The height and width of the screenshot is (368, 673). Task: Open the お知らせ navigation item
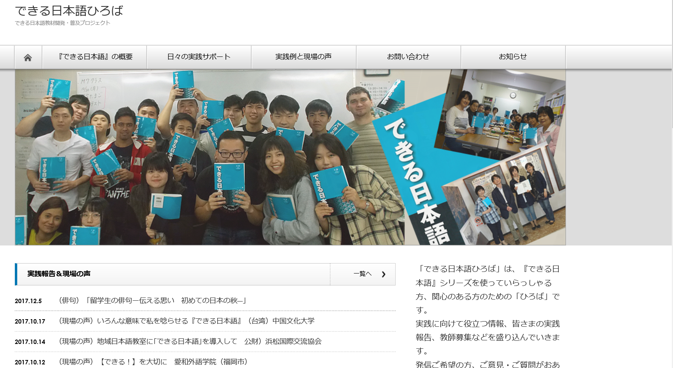tap(513, 57)
